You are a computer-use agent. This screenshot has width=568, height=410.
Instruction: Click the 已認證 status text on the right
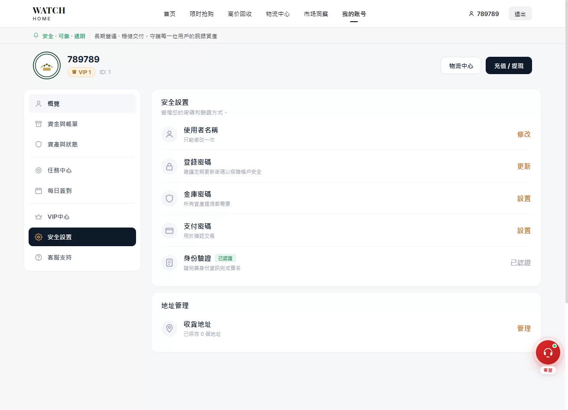(521, 263)
